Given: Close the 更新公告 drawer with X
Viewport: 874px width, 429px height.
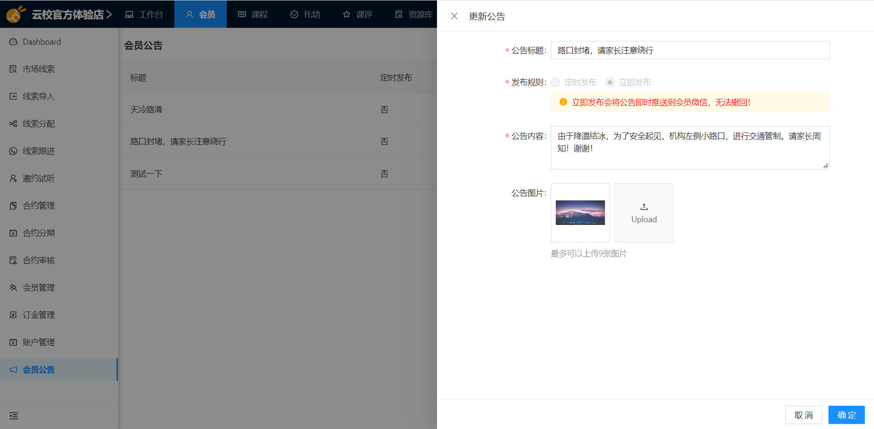Looking at the screenshot, I should click(454, 16).
